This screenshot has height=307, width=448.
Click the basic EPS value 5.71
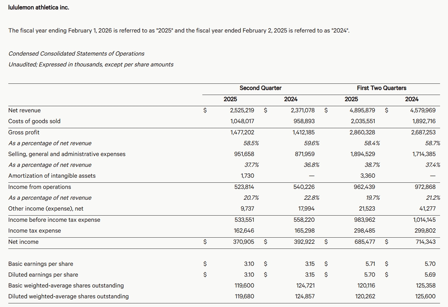tap(370, 264)
